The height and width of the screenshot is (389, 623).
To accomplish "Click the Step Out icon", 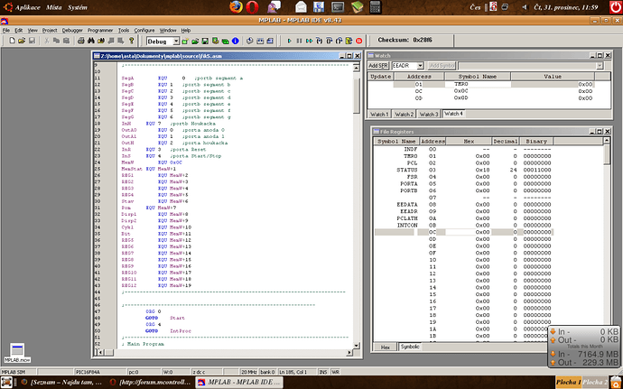I will point(339,41).
